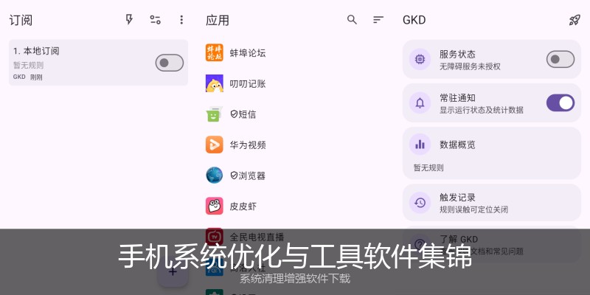Screen dimensions: 590x295
Task: Tap the search icon in 应用 header
Action: coord(352,20)
